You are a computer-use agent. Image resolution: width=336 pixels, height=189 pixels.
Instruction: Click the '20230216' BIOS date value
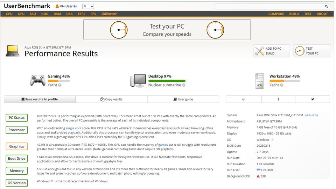click(263, 146)
